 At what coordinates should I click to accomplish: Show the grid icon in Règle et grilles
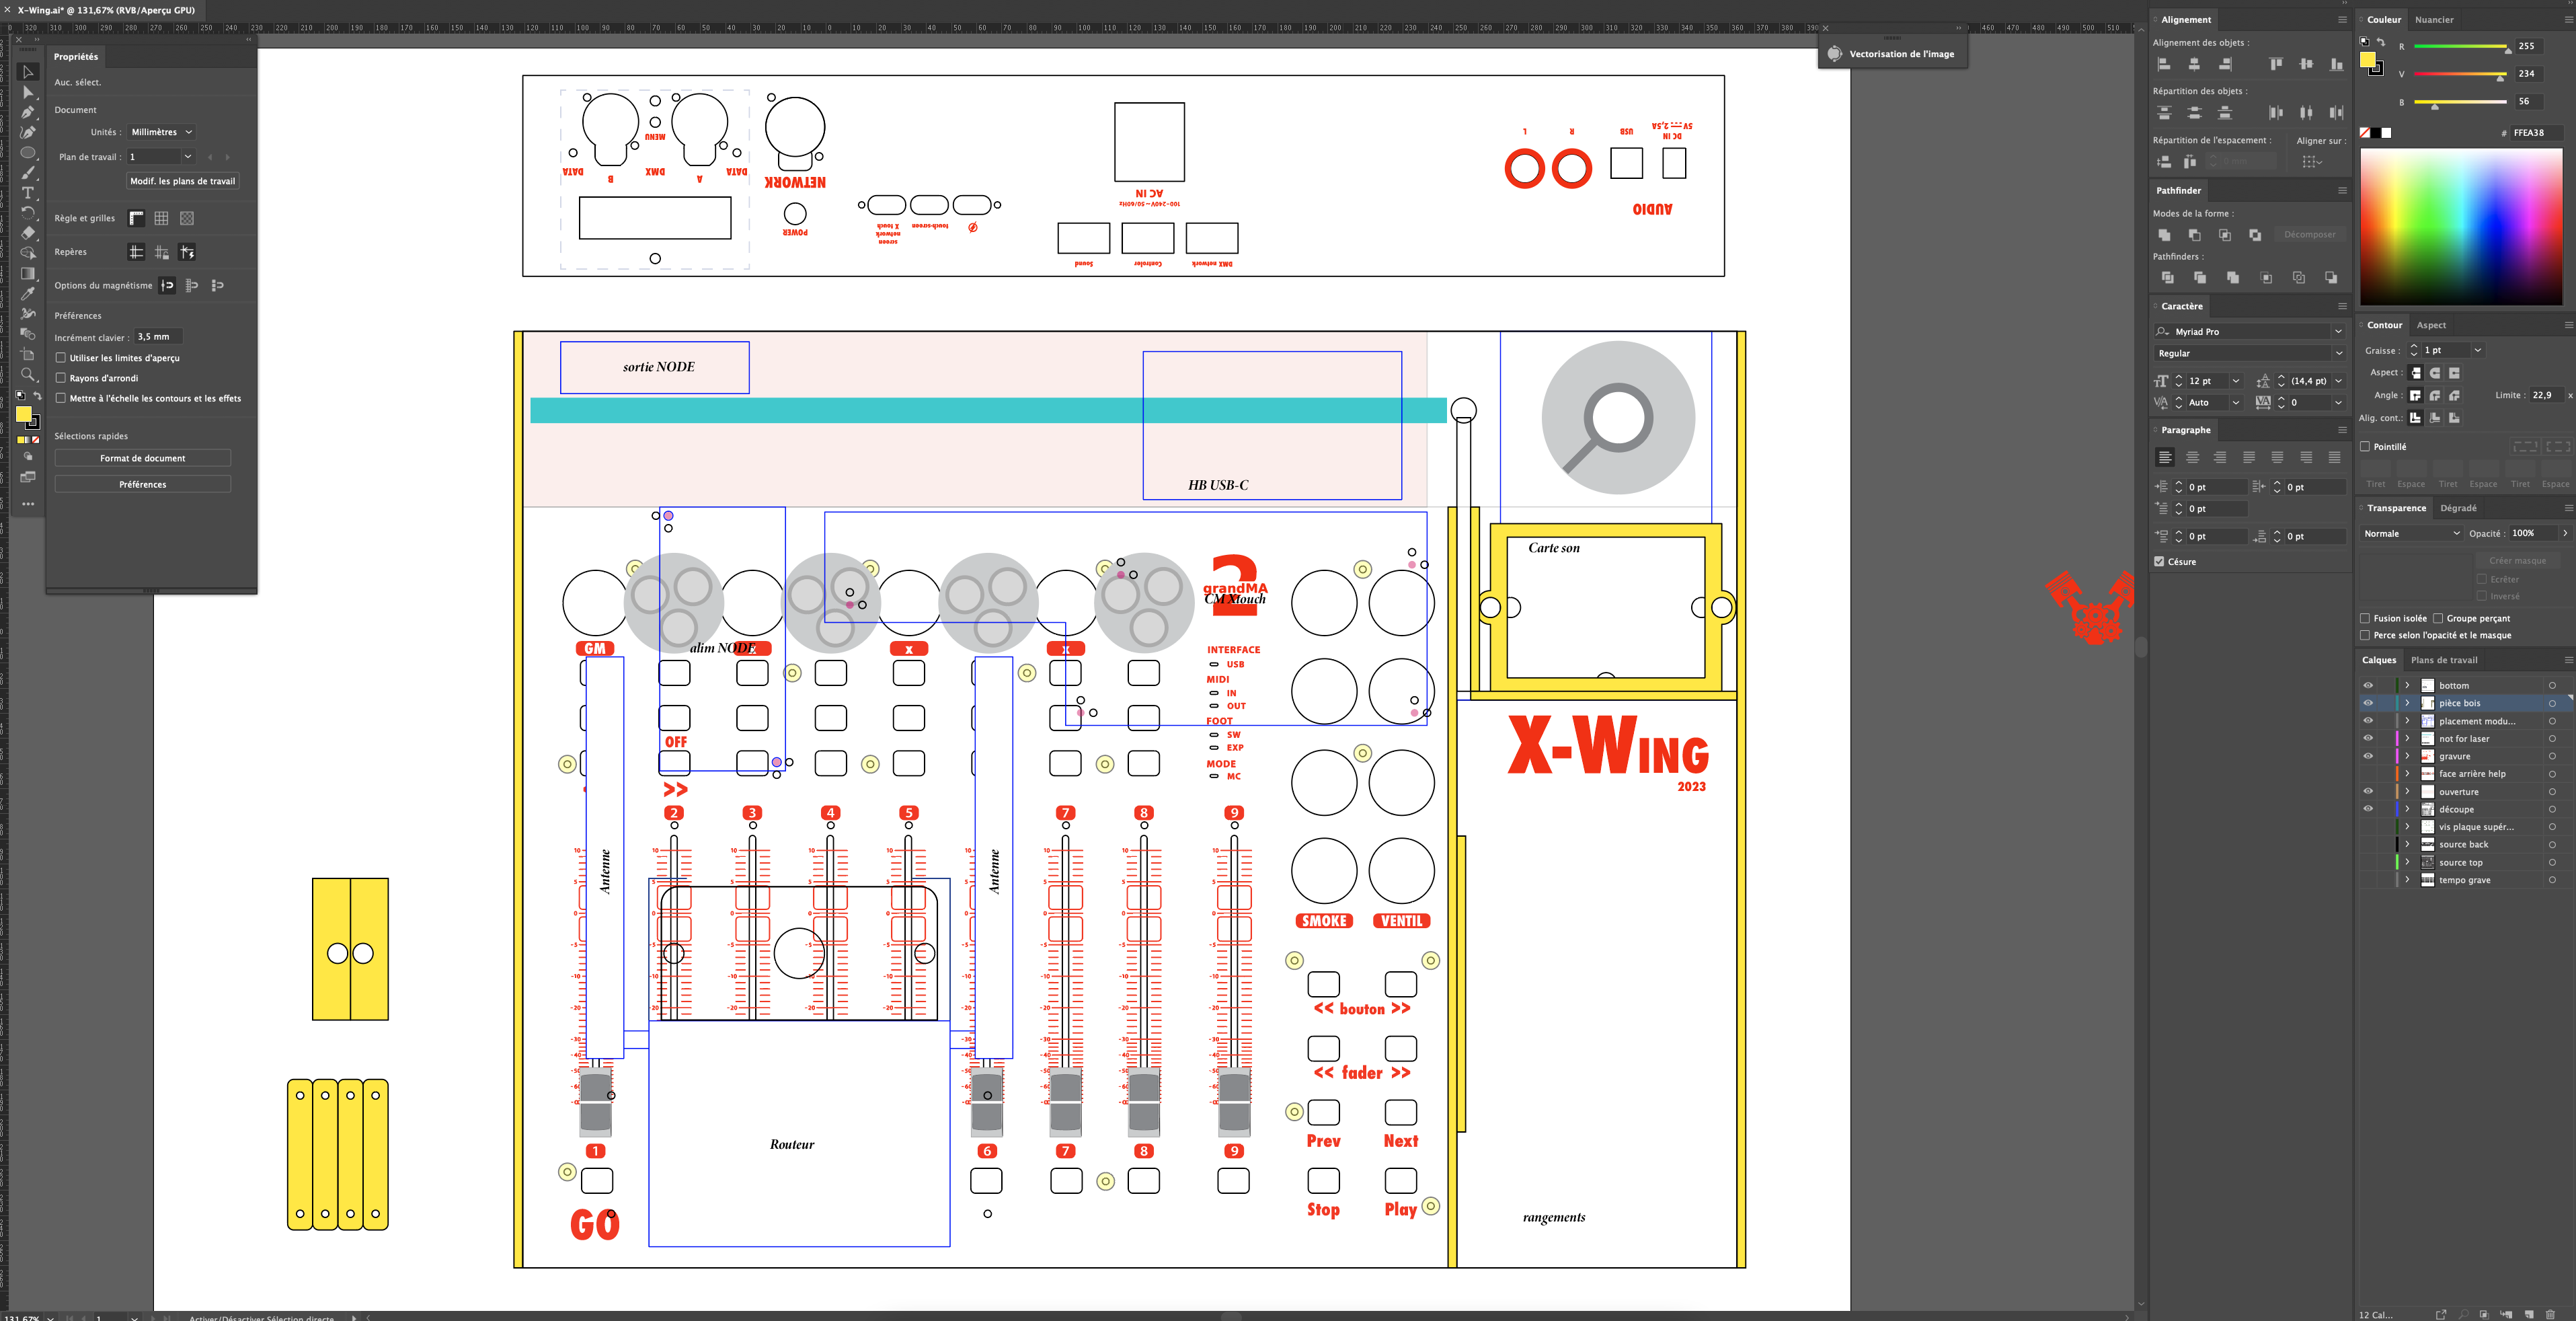[x=161, y=218]
